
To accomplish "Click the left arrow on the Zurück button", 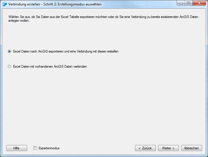I will (x=140, y=148).
